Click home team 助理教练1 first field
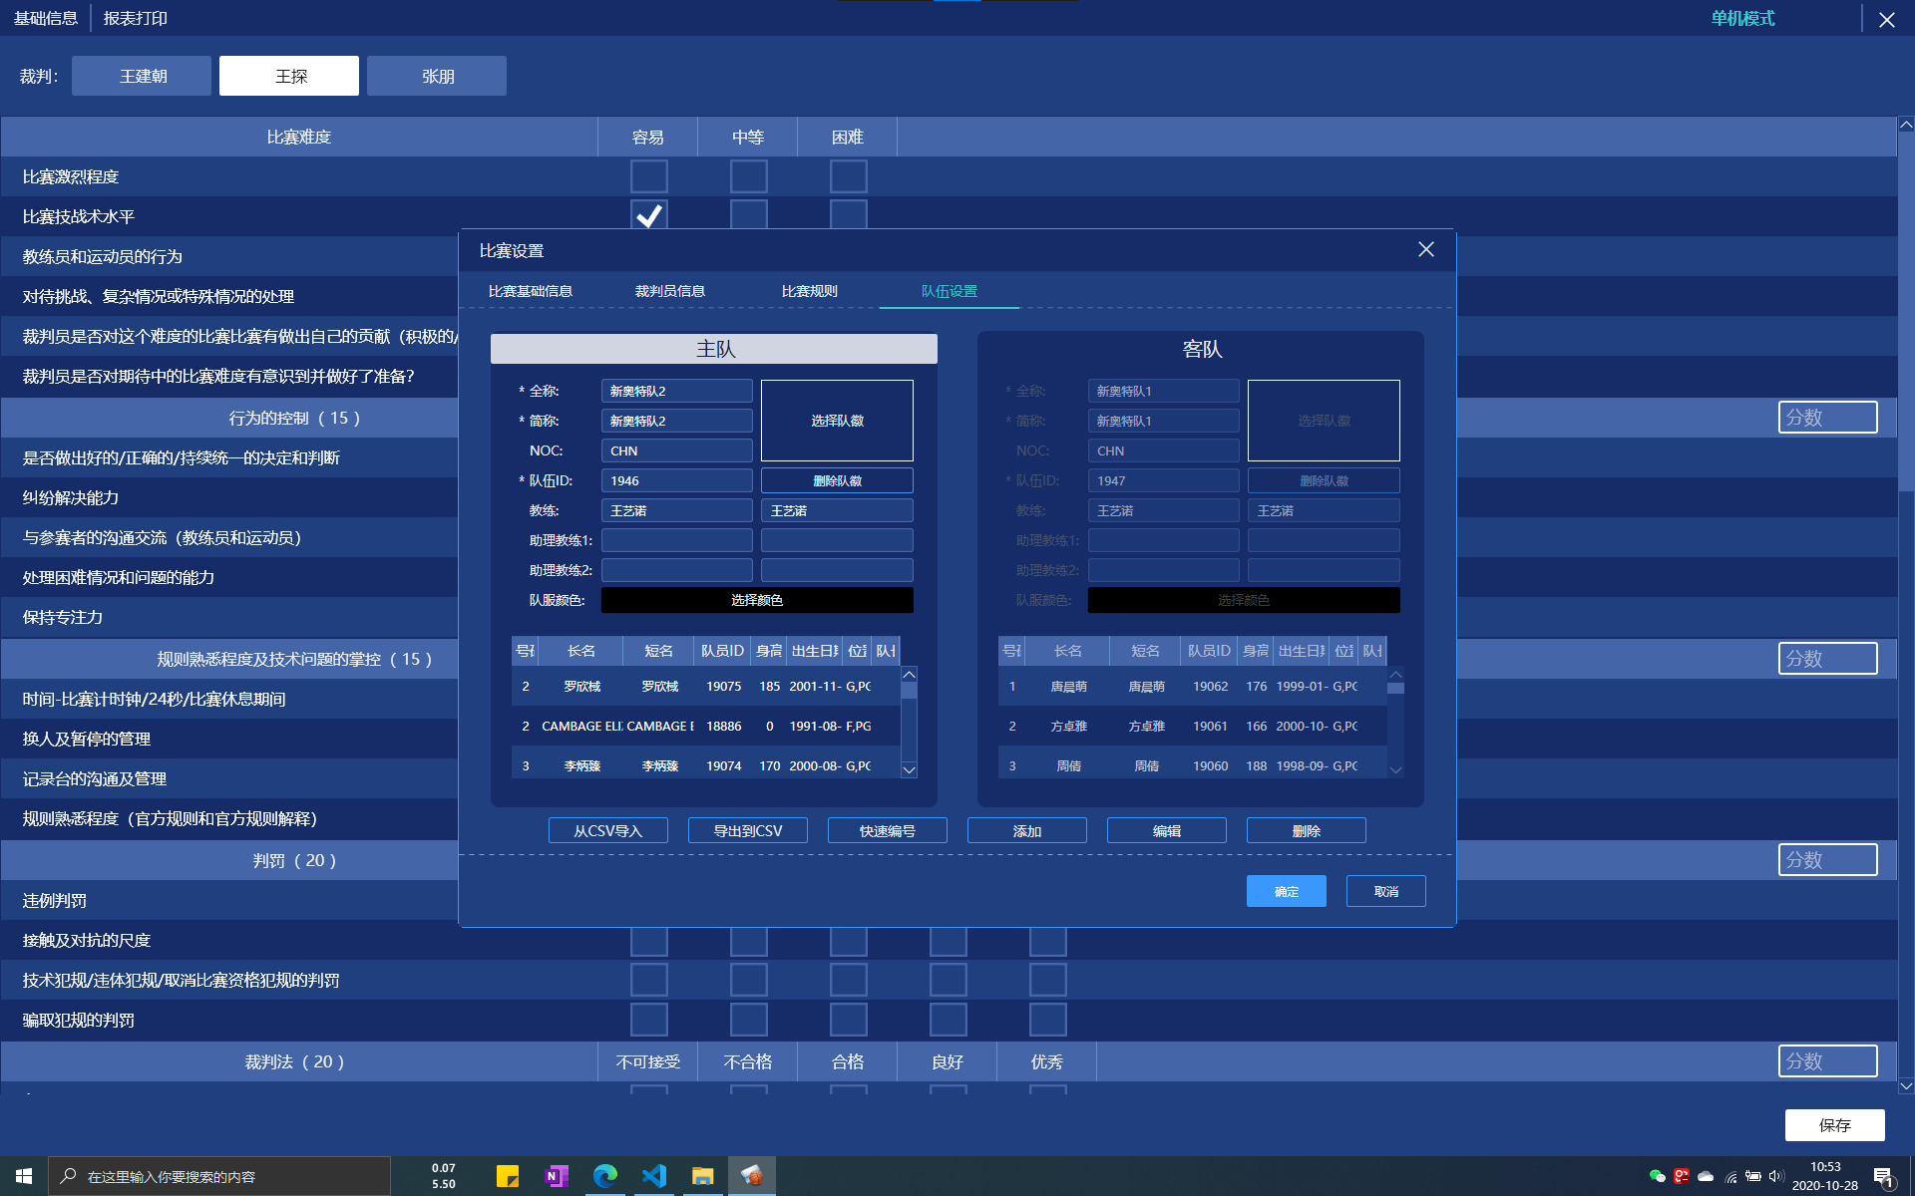 pyautogui.click(x=677, y=540)
